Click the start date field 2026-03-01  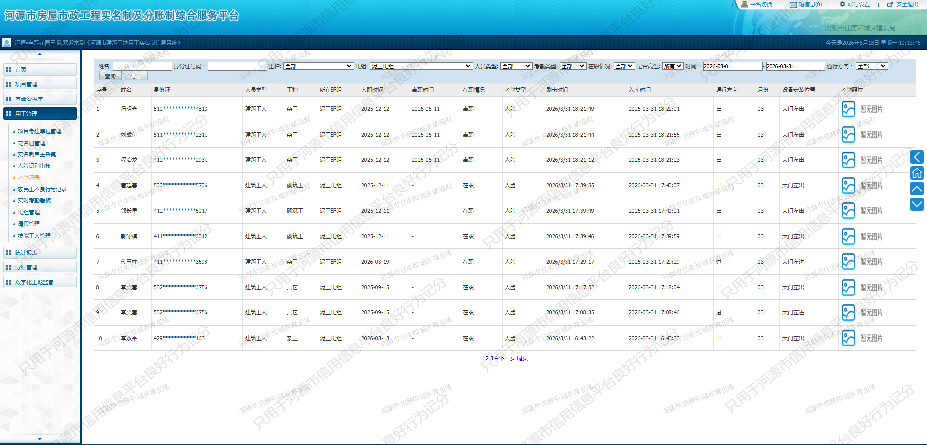click(x=732, y=66)
